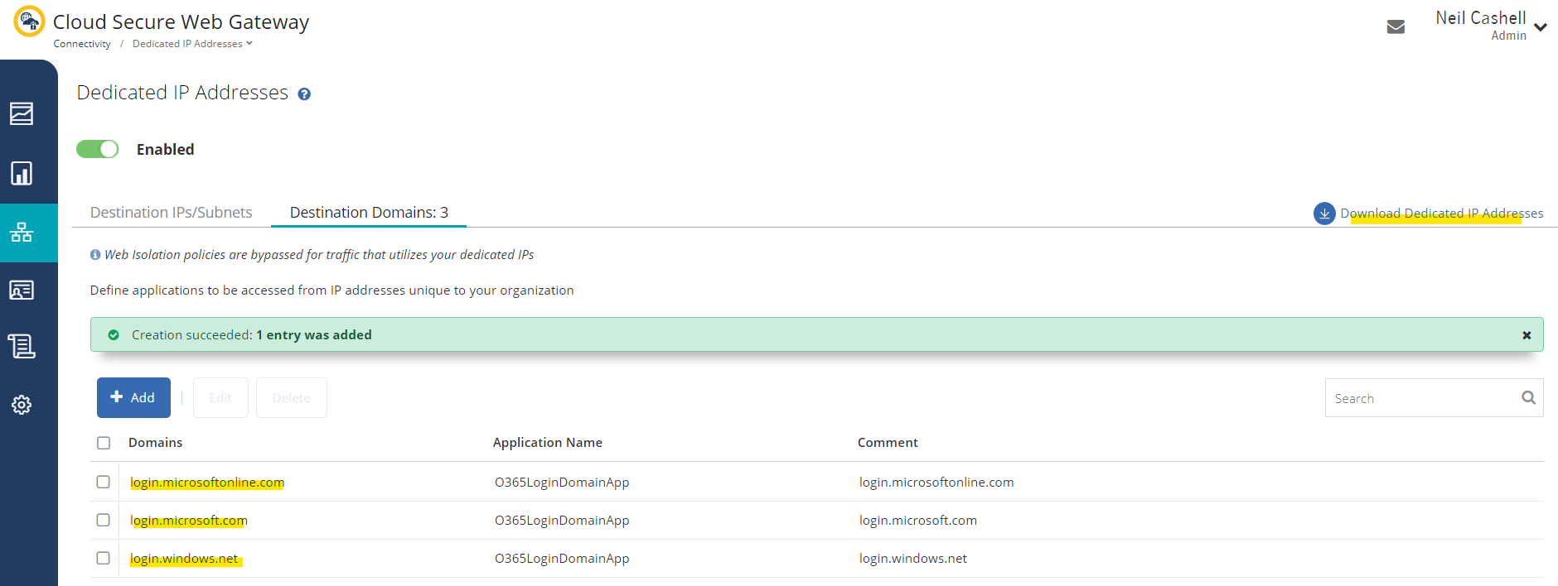Expand the Dedicated IP Addresses breadcrumb dropdown
Screen dimensions: 1558x586
[249, 44]
